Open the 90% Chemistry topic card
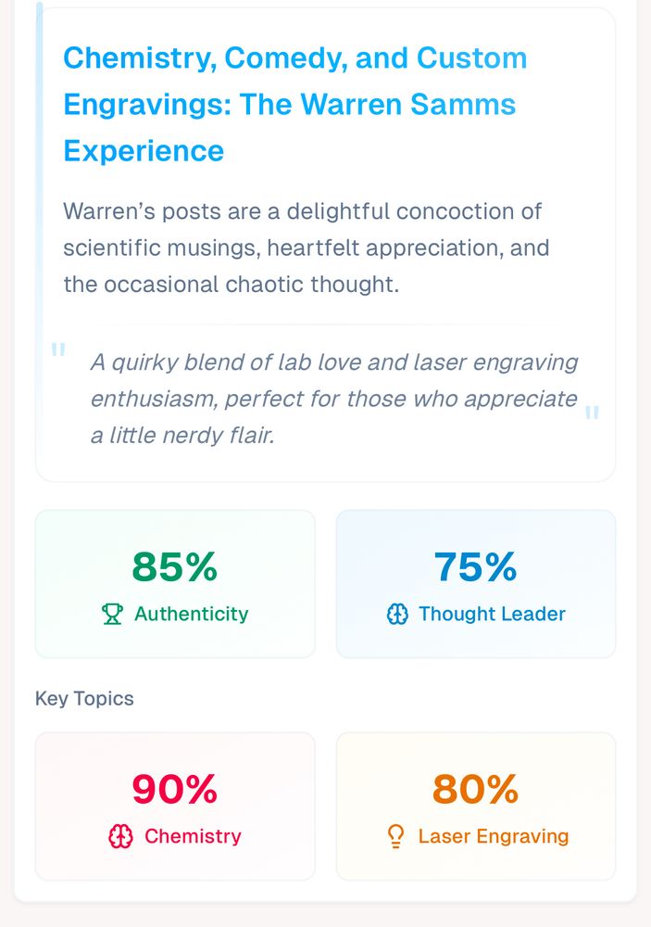Image resolution: width=651 pixels, height=927 pixels. click(175, 806)
